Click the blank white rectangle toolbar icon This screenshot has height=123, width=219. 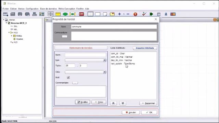point(98,14)
